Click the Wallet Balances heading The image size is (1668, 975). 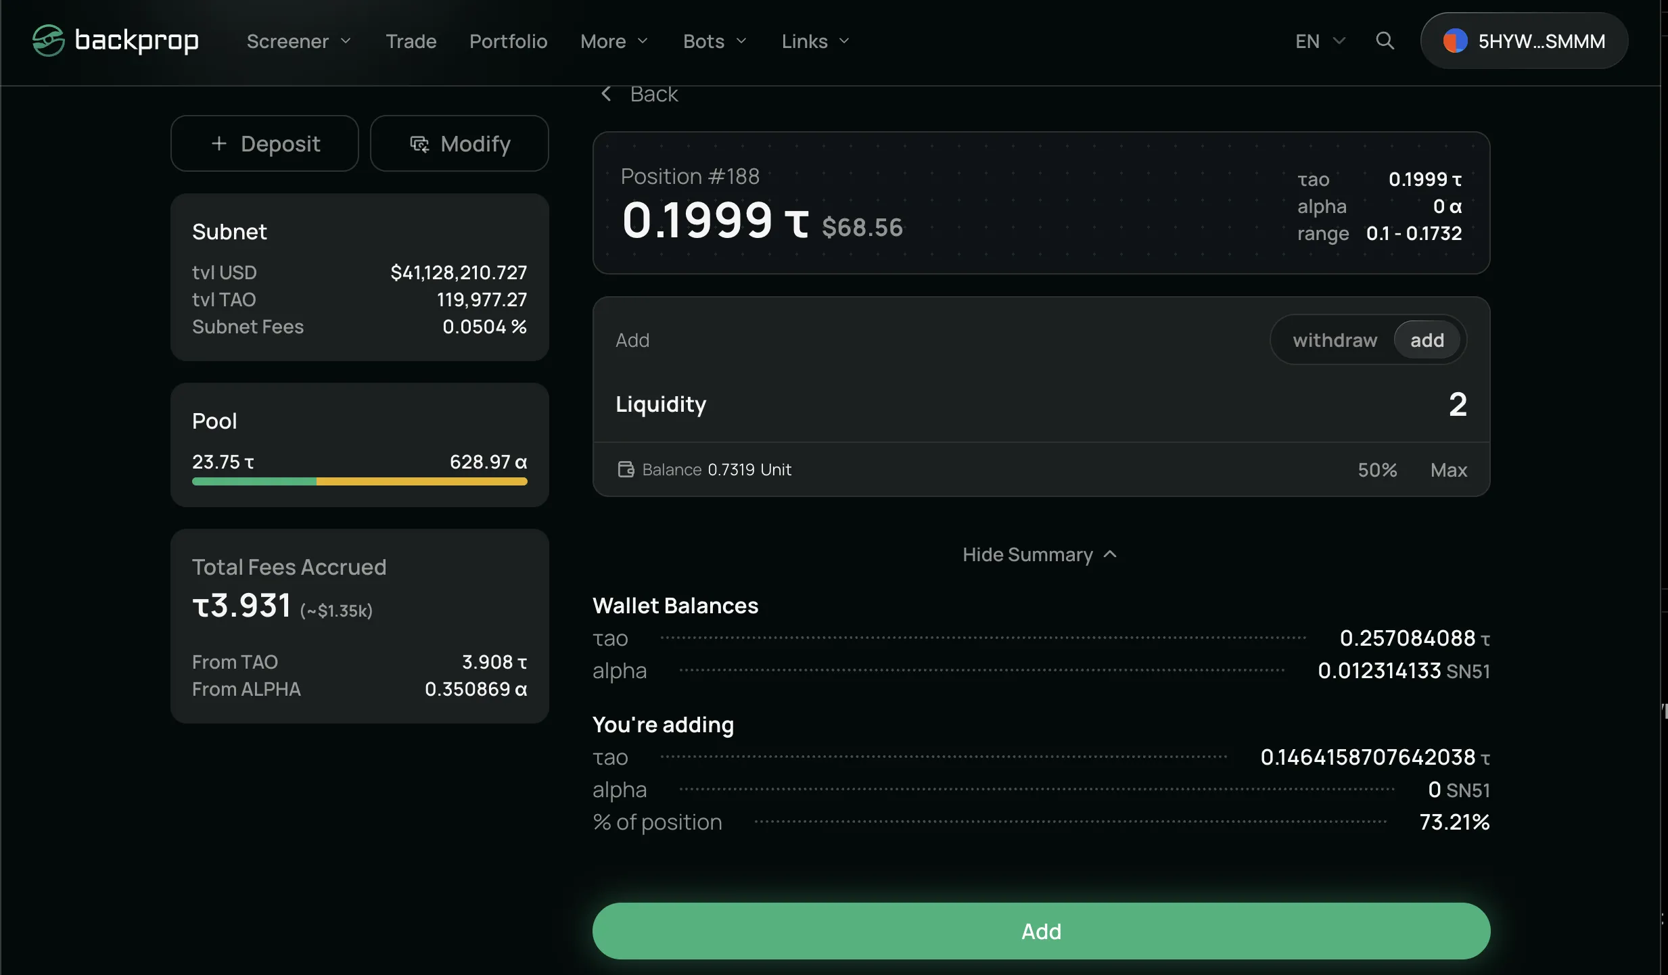pos(675,605)
